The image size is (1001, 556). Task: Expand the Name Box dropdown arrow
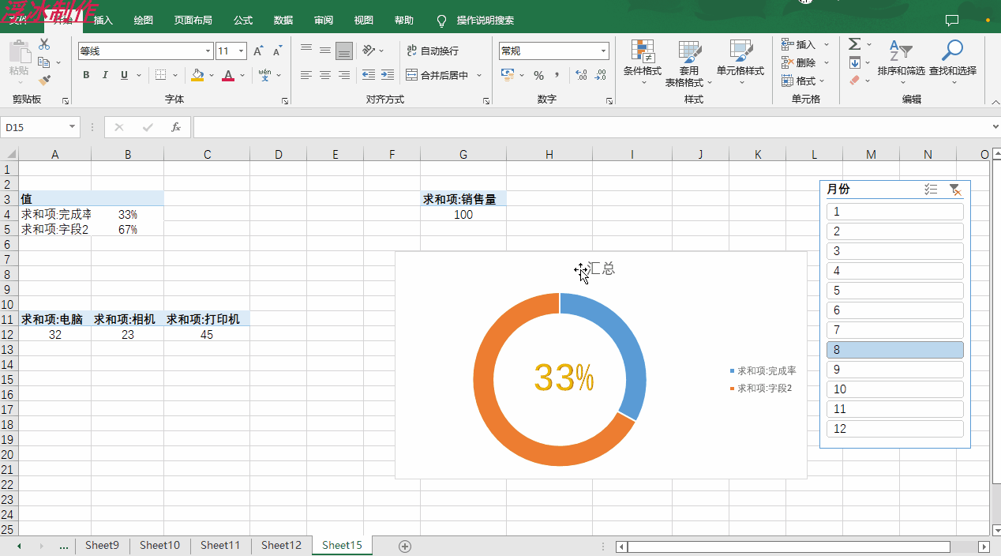[x=73, y=127]
